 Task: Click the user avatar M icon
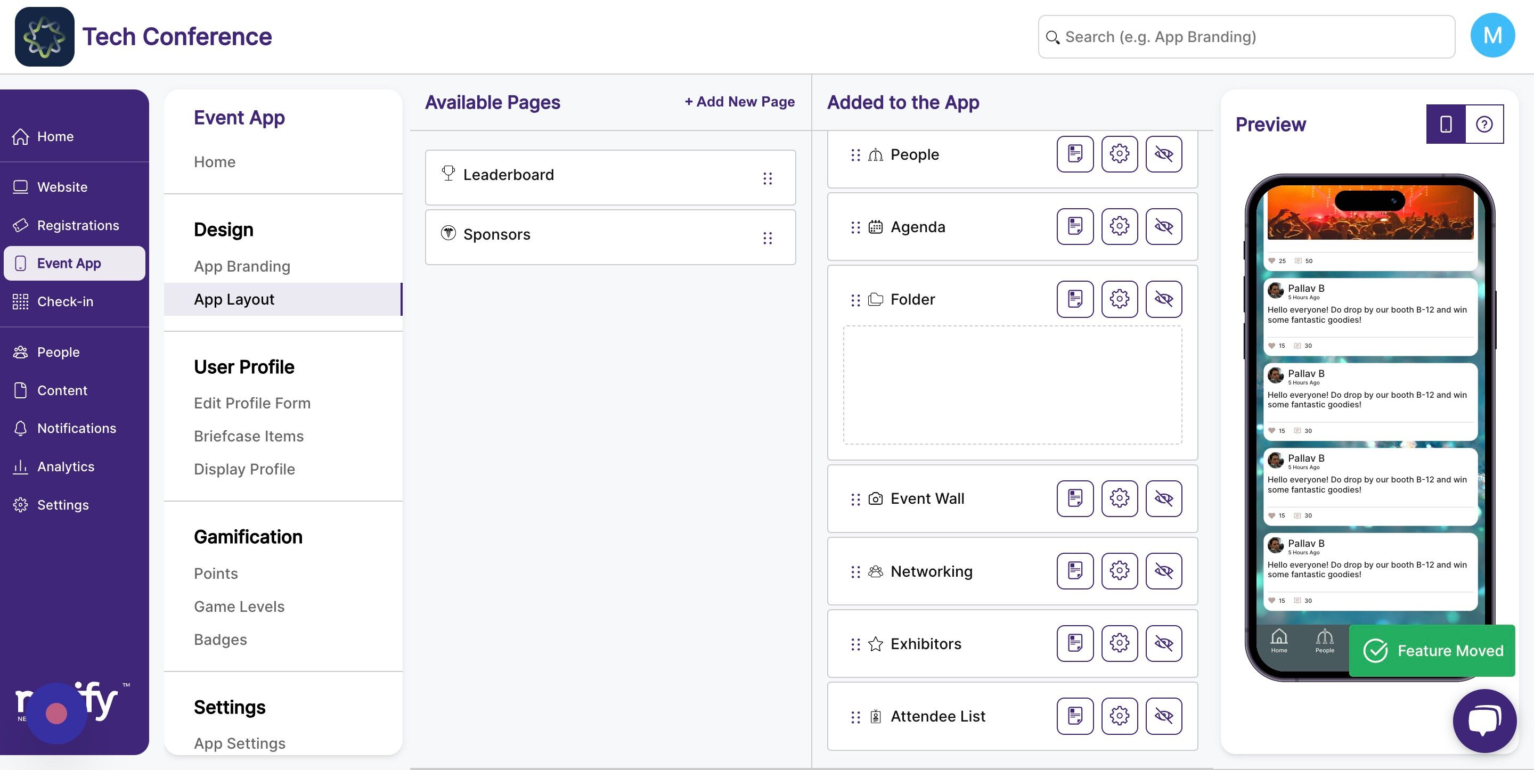point(1492,36)
